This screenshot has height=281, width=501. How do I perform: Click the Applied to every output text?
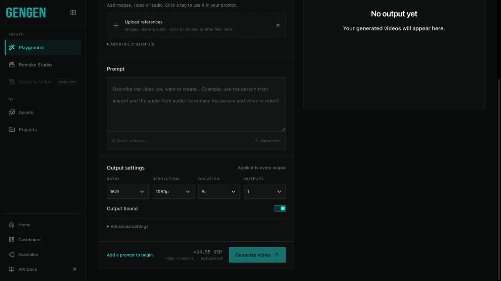262,168
